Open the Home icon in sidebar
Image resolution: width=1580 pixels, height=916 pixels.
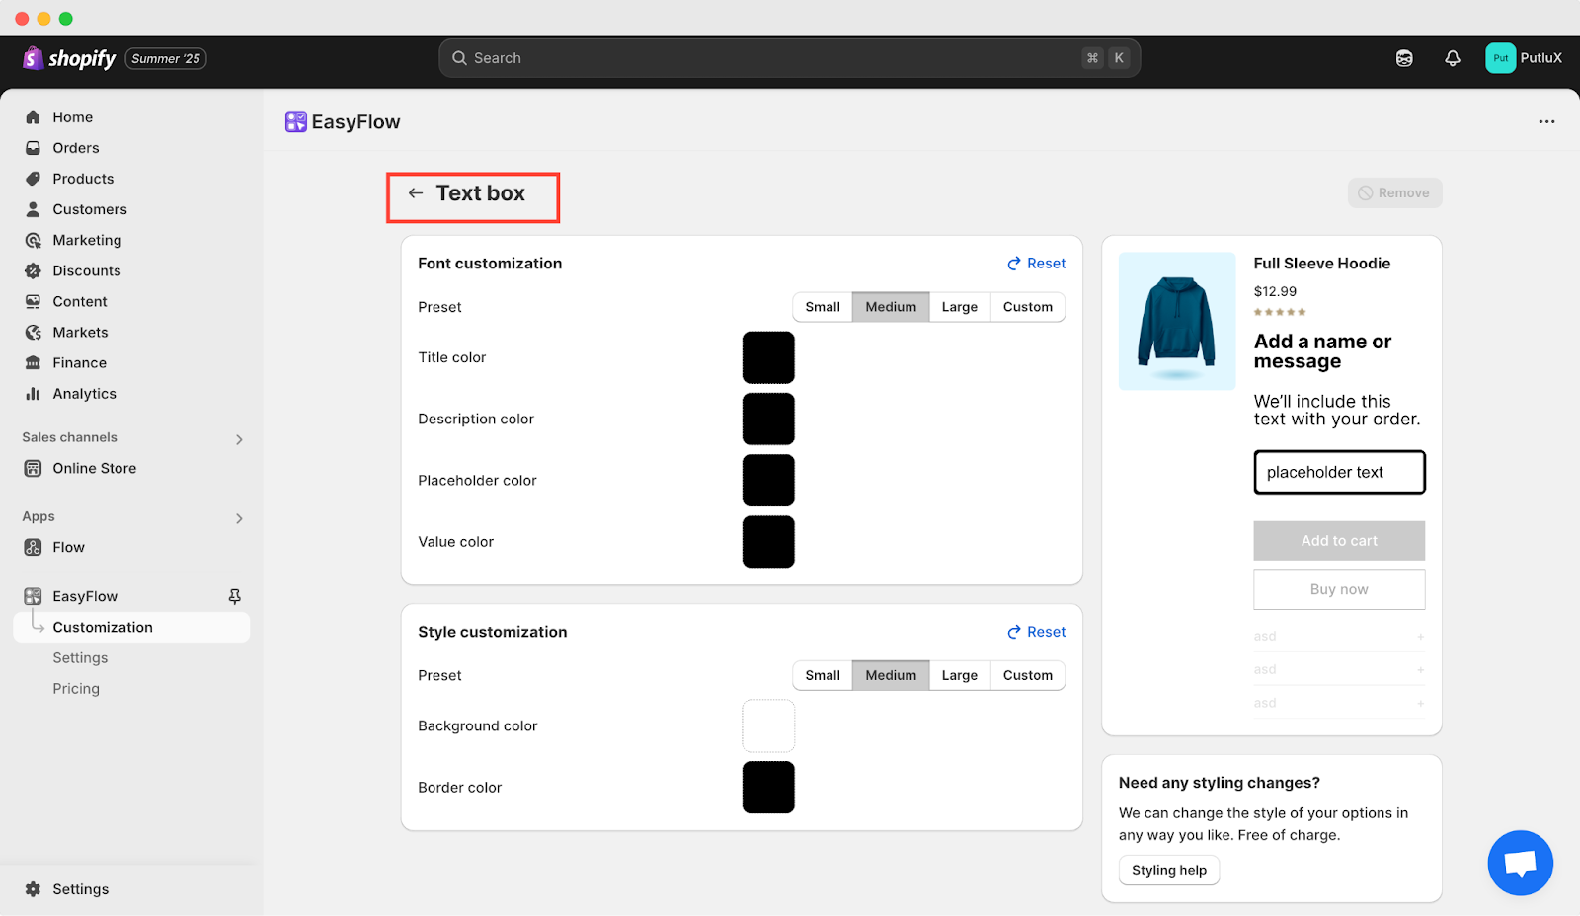point(33,116)
